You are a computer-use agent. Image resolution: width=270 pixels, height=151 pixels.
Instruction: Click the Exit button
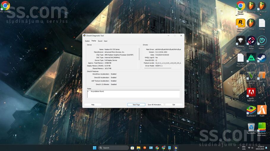[x=174, y=105]
